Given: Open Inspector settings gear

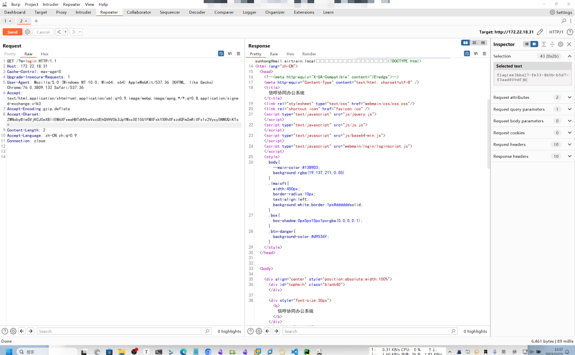Looking at the screenshot, I should tap(560, 44).
